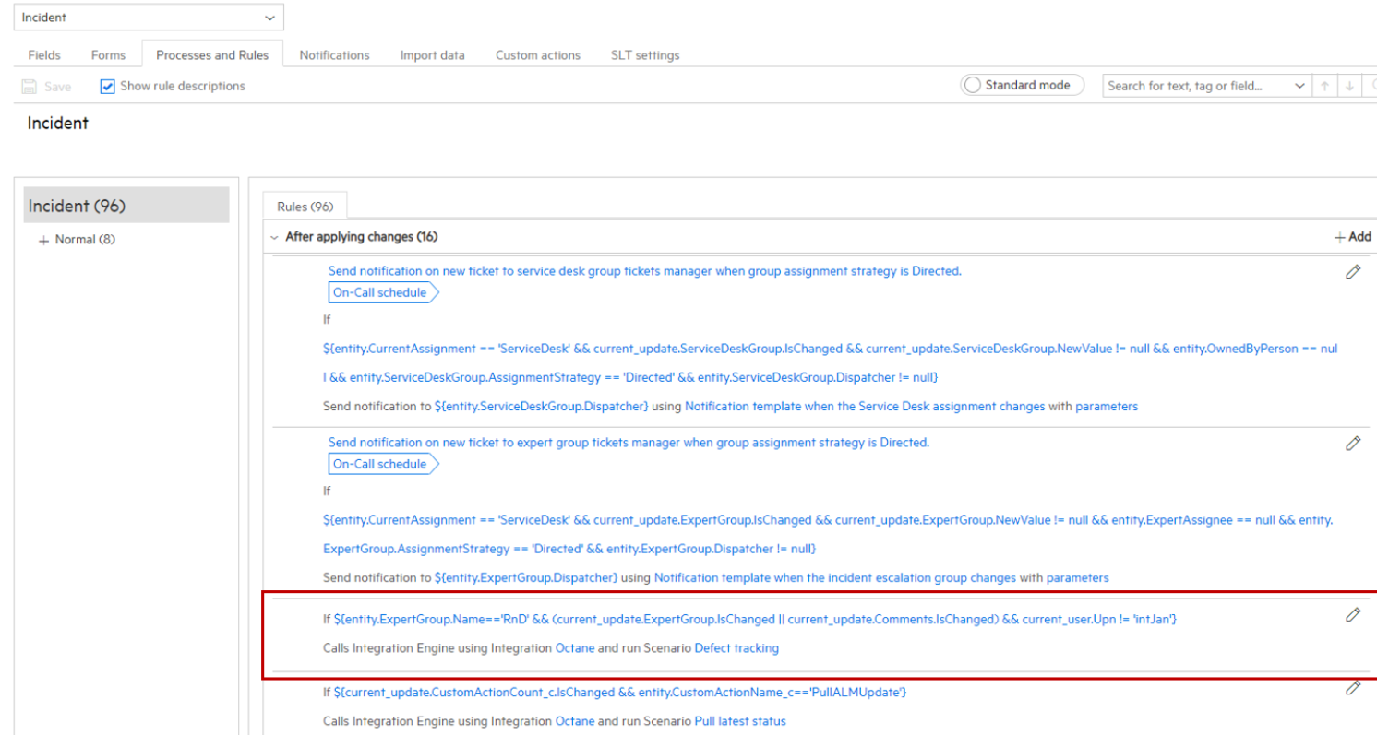Collapse the After applying changes section
The height and width of the screenshot is (735, 1377).
[274, 237]
